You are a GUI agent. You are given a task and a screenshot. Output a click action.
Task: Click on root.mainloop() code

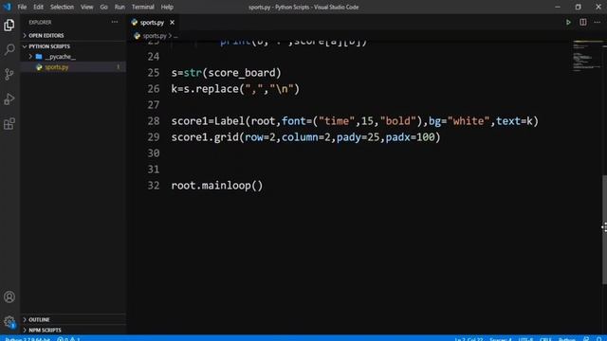[x=217, y=186]
